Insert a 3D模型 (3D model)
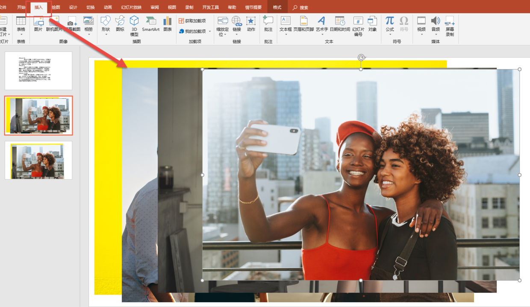 coord(134,25)
